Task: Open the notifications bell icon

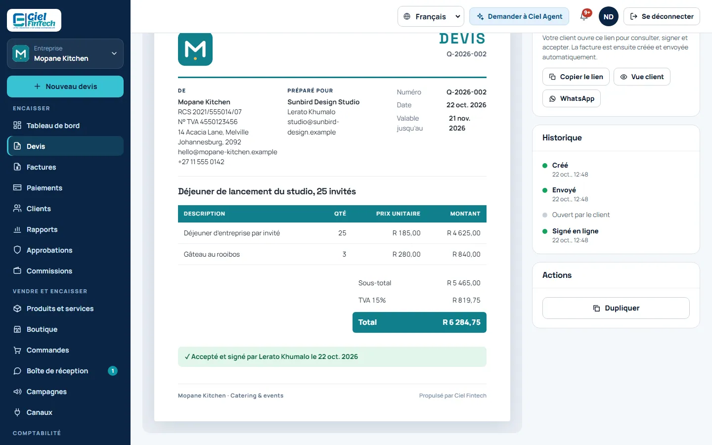Action: click(x=584, y=16)
